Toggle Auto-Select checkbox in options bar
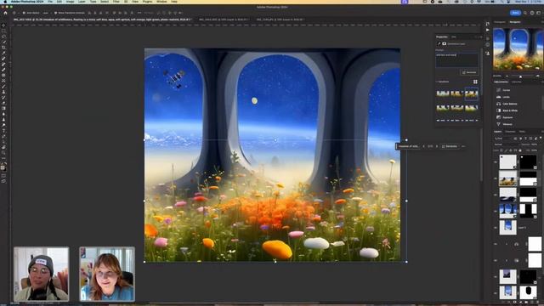This screenshot has width=544, height=306. click(24, 13)
